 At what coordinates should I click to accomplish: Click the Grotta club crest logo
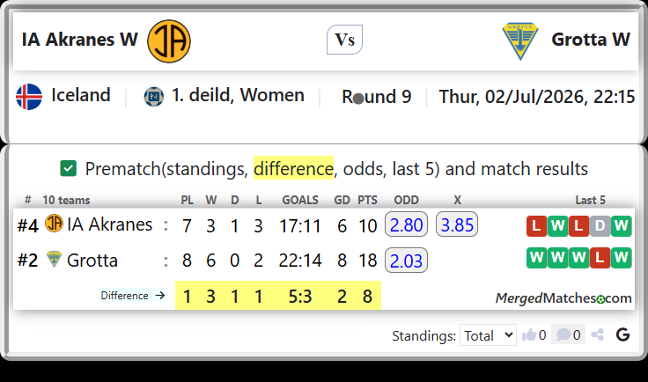(519, 40)
